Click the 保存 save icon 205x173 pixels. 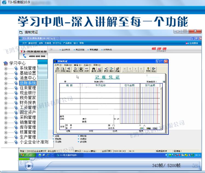point(81,69)
